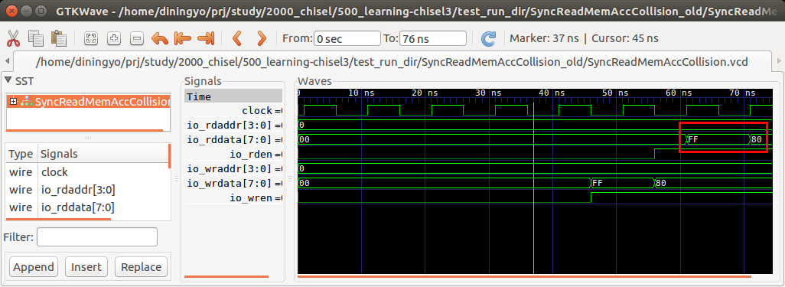Viewport: 785px width, 287px height.
Task: Click the SST tree horizontal scrollbar
Action: coord(84,130)
